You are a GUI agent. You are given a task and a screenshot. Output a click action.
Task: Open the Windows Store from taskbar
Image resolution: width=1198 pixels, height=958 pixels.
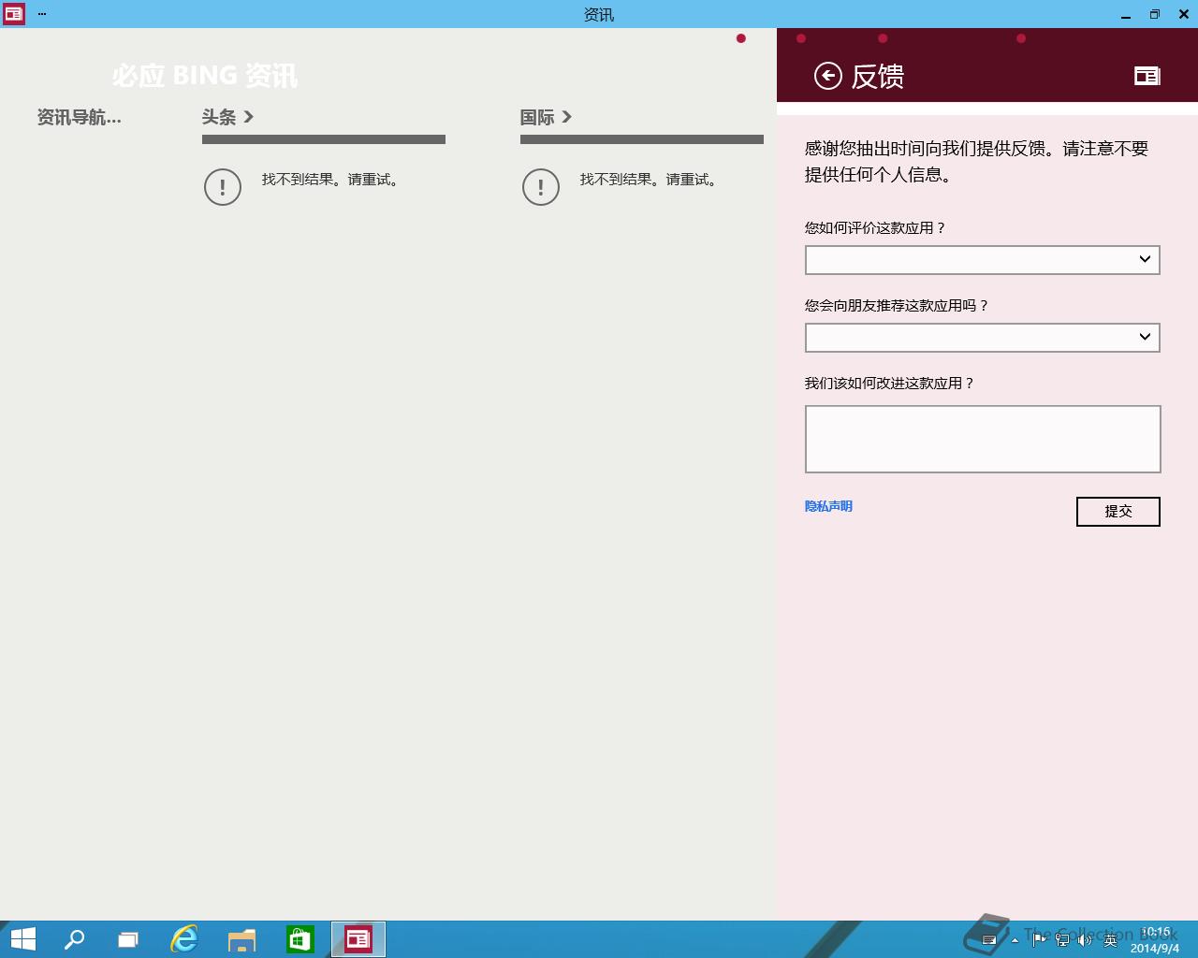(300, 939)
